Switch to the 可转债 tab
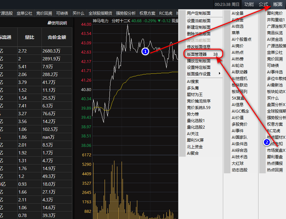Viewport: 286px width, 219px height. (62, 13)
